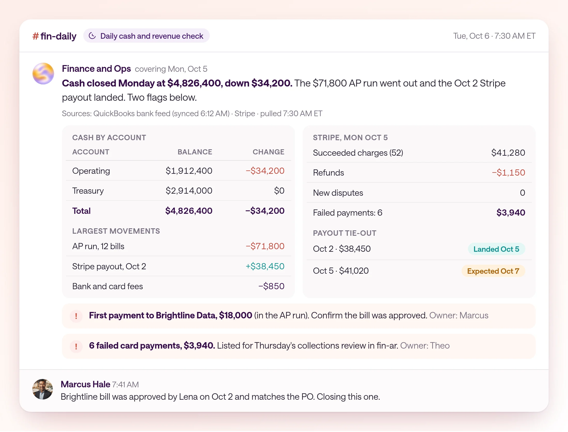Click the −$1,150 refunds amount

(x=508, y=173)
